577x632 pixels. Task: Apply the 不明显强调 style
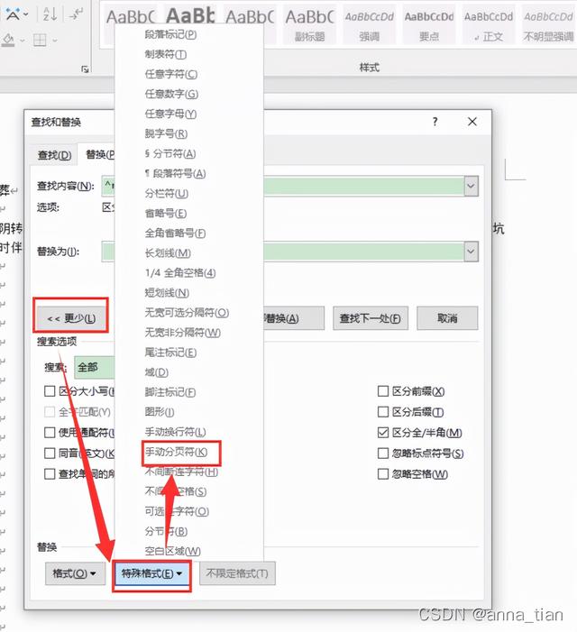tap(548, 25)
